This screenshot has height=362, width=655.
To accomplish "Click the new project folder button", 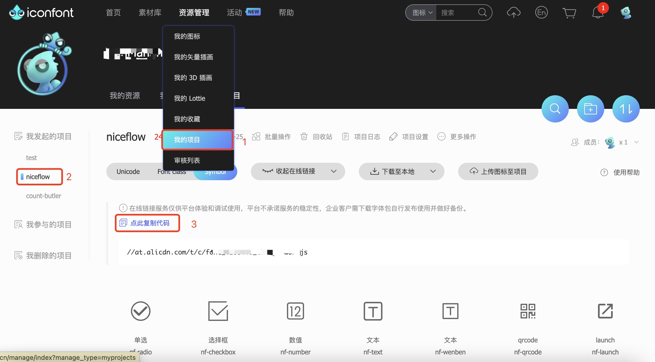I will click(x=590, y=109).
